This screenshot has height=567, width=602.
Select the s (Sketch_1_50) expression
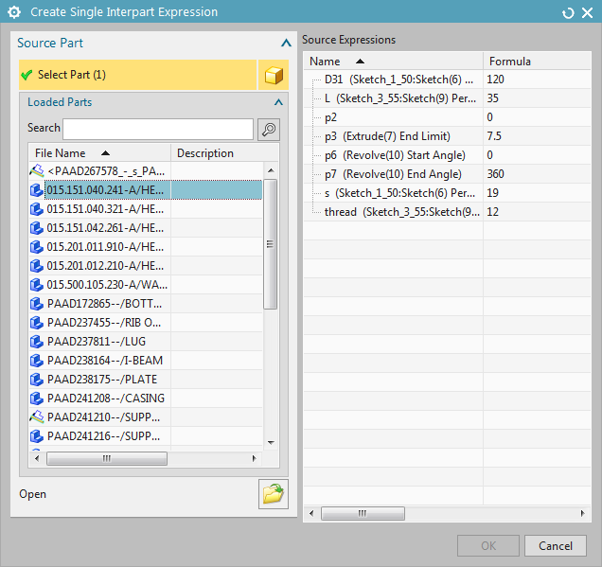pyautogui.click(x=448, y=193)
